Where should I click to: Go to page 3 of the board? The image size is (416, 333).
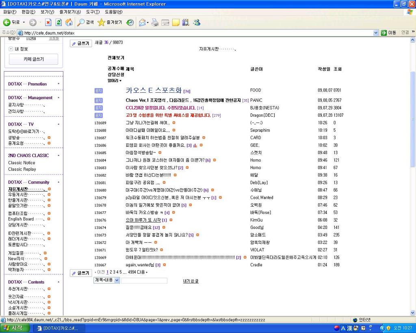coord(114,272)
